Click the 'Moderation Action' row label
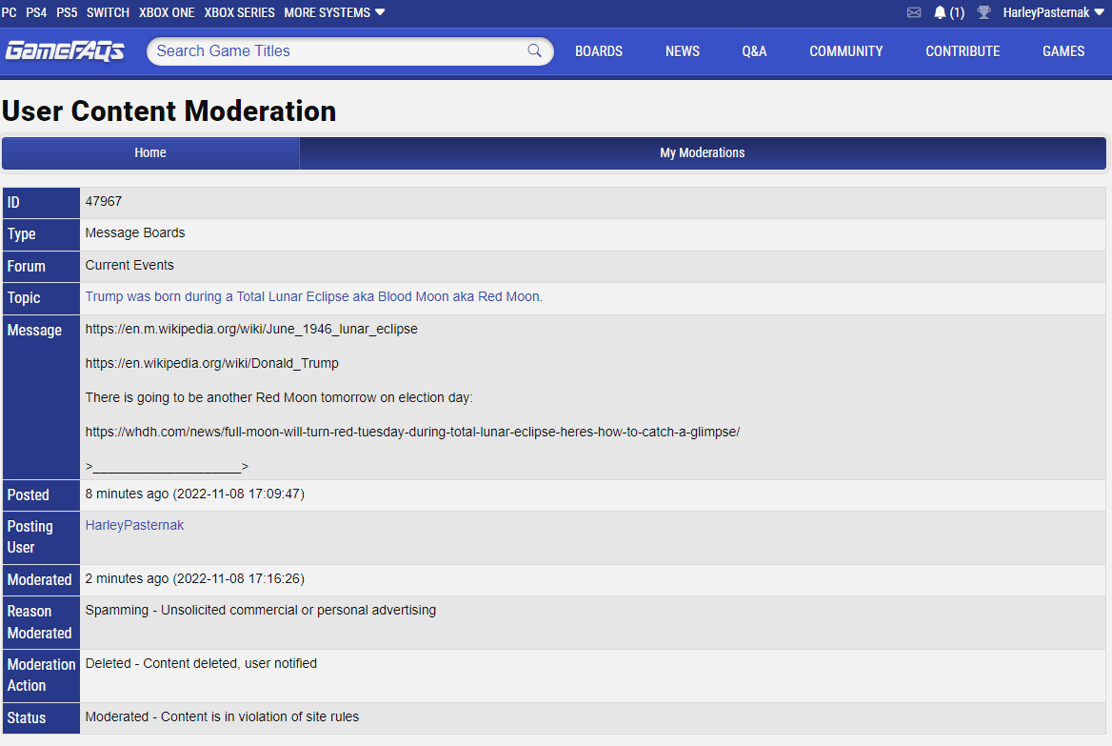The width and height of the screenshot is (1112, 746). click(x=41, y=675)
